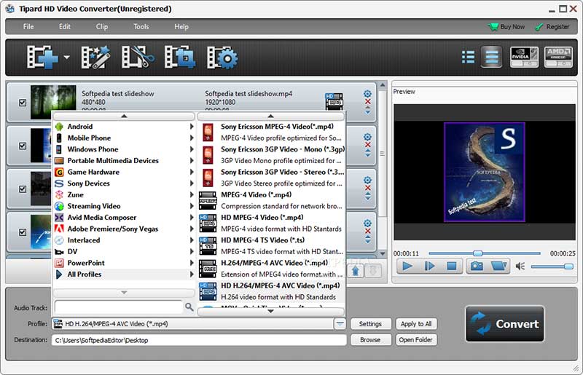Open the Profile dropdown arrow

click(340, 324)
